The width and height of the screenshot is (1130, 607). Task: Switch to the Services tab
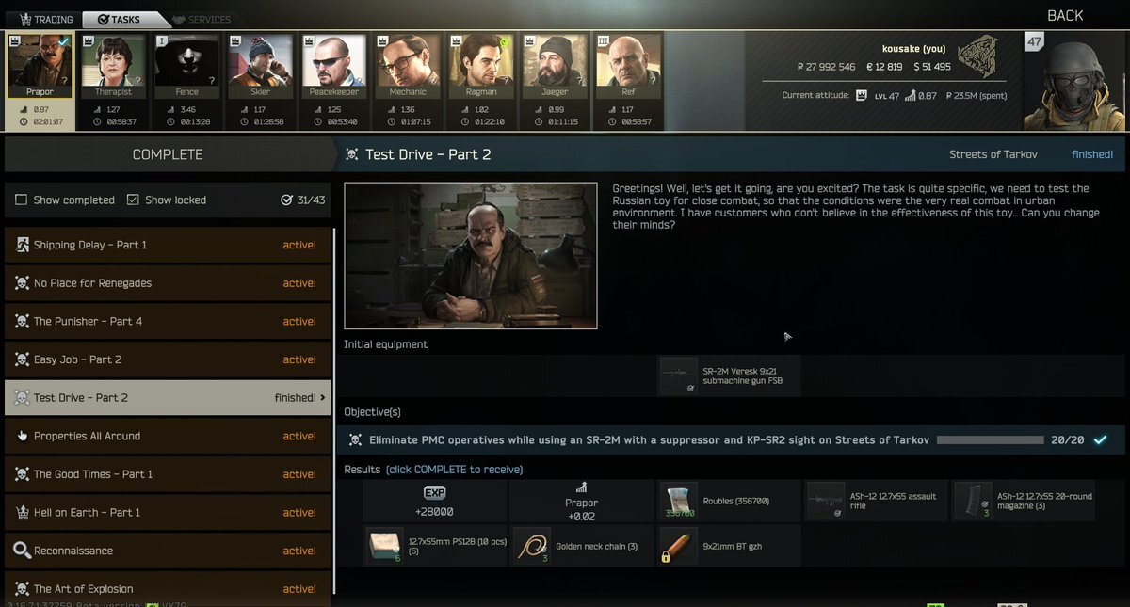pyautogui.click(x=201, y=19)
